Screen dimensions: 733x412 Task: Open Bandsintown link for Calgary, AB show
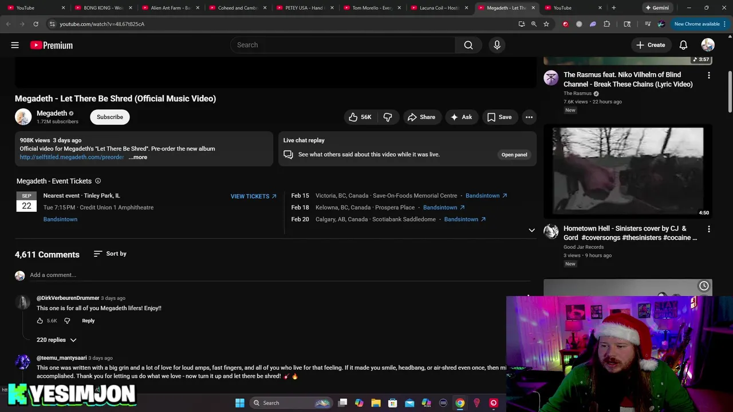point(465,219)
